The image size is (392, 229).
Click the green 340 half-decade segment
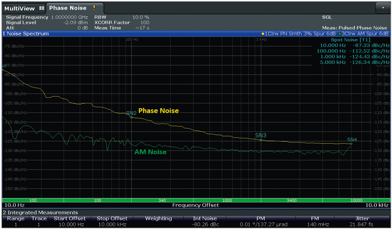pos(162,200)
